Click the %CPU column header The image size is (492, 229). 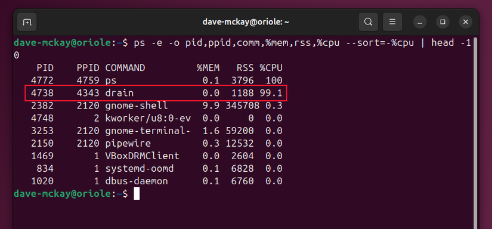click(x=271, y=68)
